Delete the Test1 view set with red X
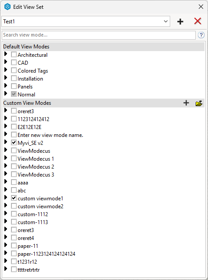The width and height of the screenshot is (208, 280). pos(197,21)
